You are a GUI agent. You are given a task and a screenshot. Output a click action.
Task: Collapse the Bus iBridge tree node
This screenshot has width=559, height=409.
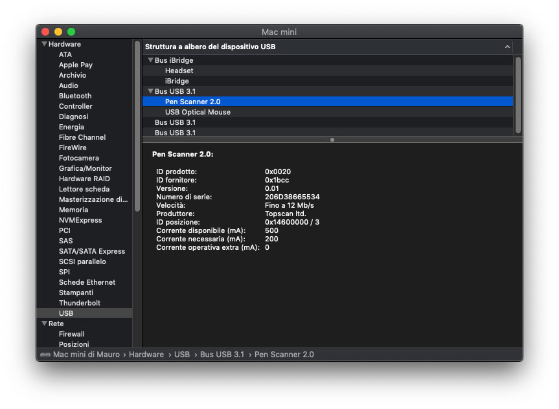150,61
